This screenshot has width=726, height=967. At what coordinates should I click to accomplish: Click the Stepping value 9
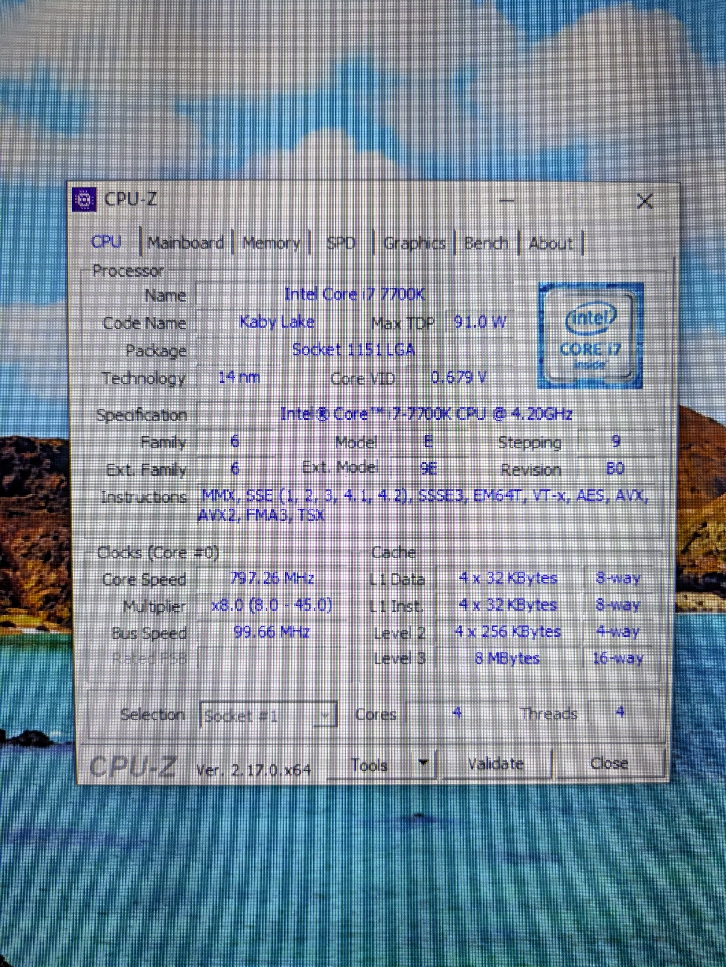coord(616,442)
